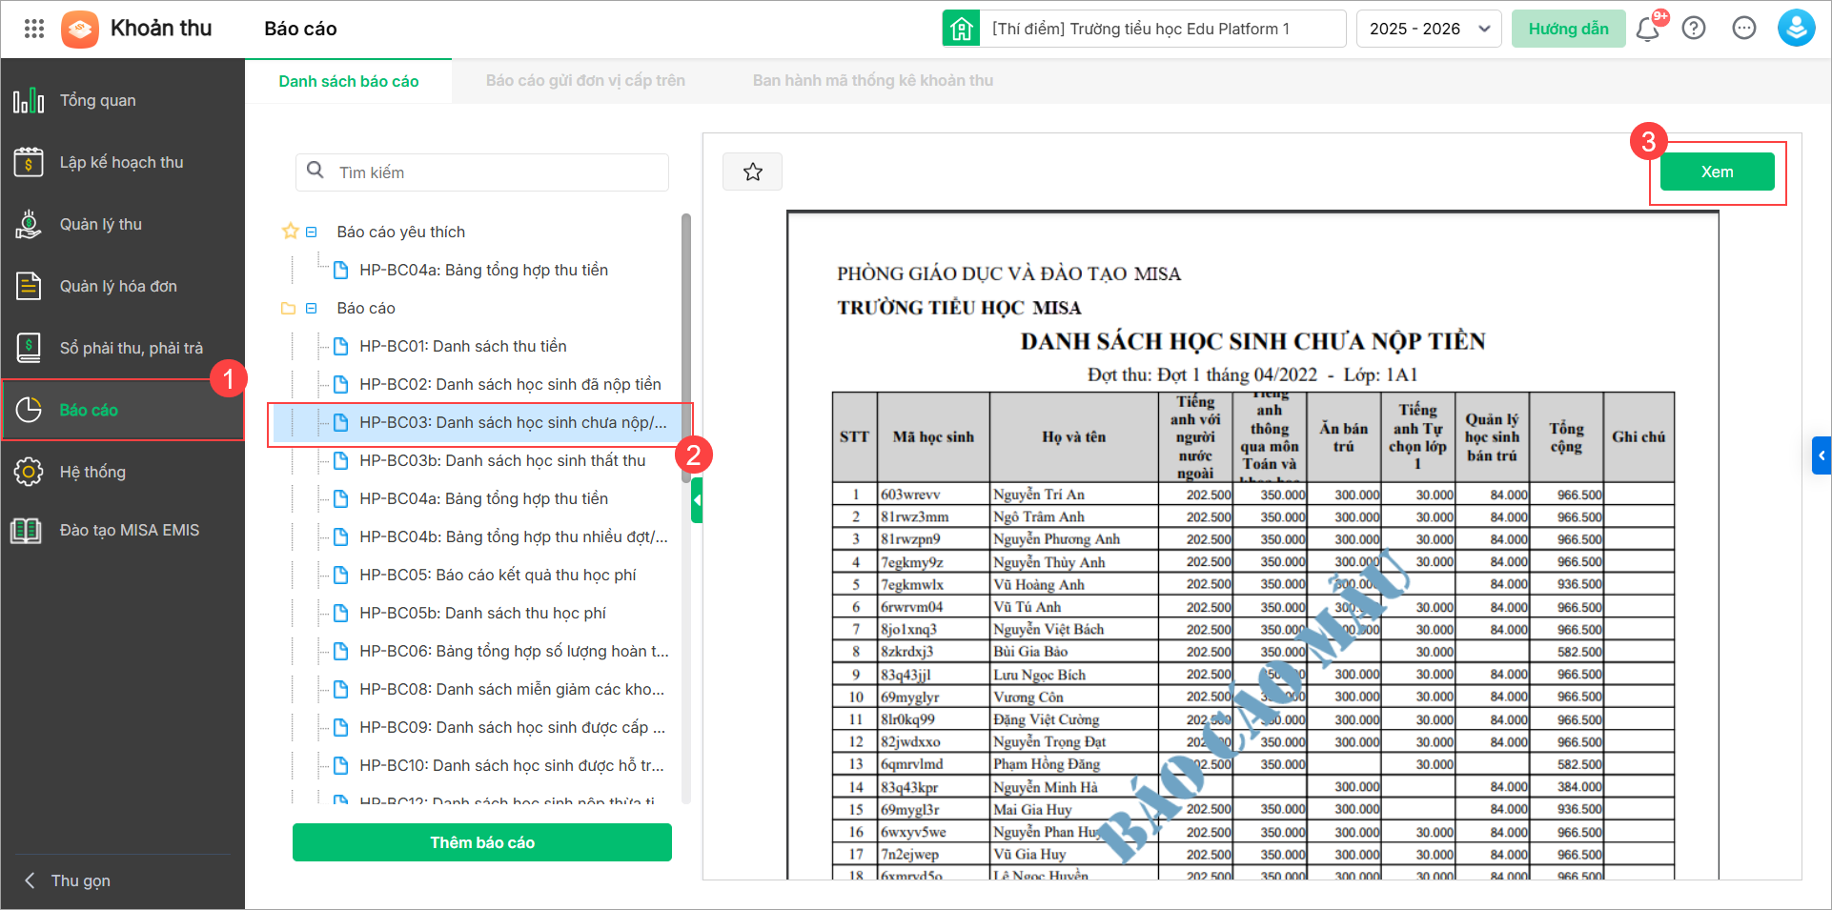
Task: Go to Quản lý hóa đơn
Action: point(118,286)
